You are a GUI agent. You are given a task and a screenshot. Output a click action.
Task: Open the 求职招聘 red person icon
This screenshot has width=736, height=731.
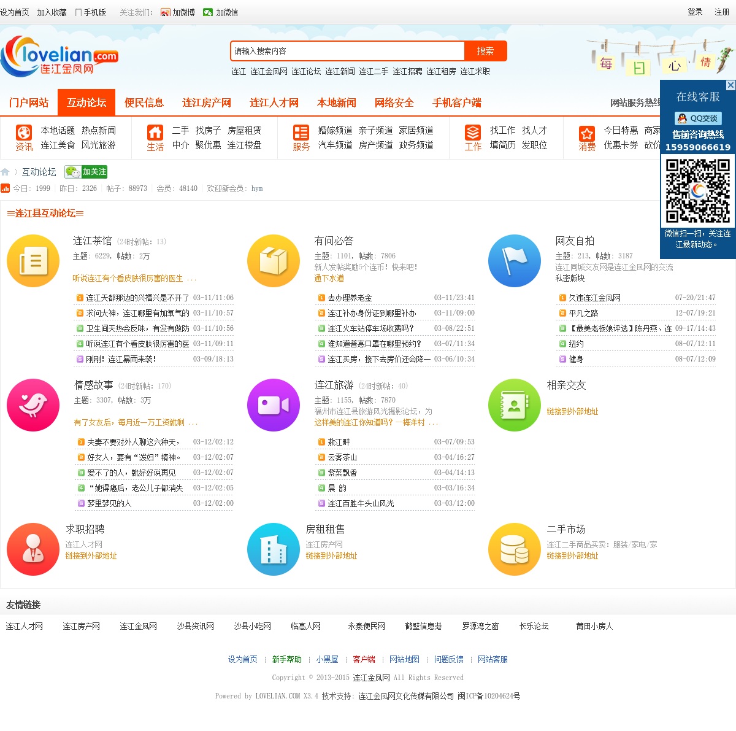pos(33,549)
